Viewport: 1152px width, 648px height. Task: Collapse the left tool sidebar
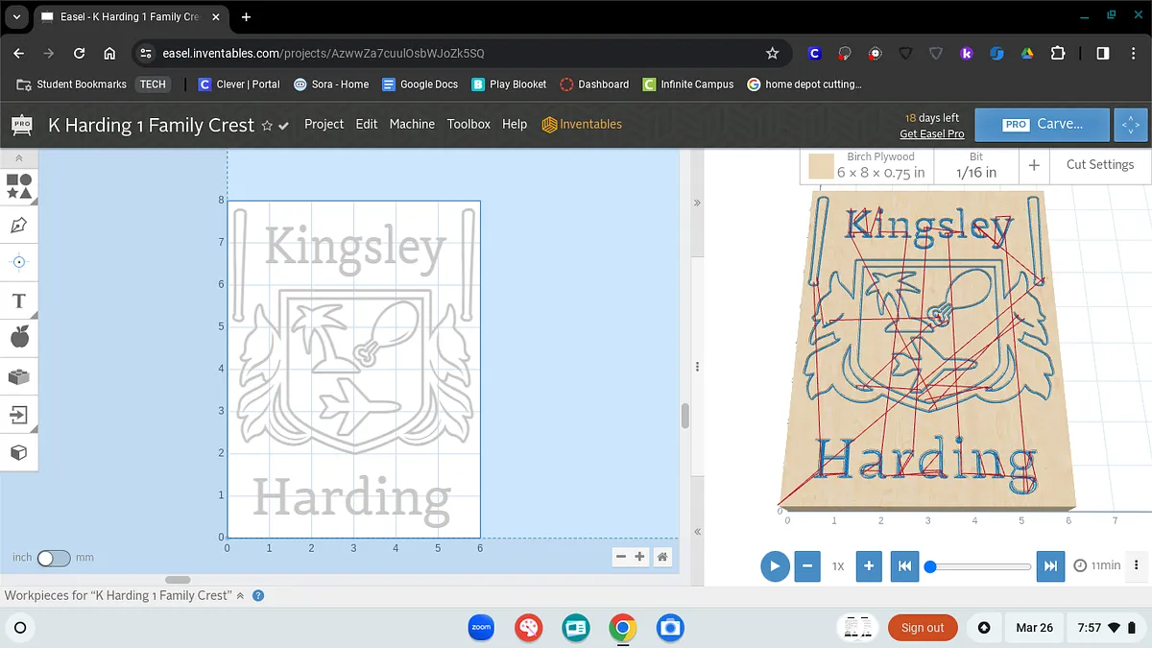[x=19, y=158]
